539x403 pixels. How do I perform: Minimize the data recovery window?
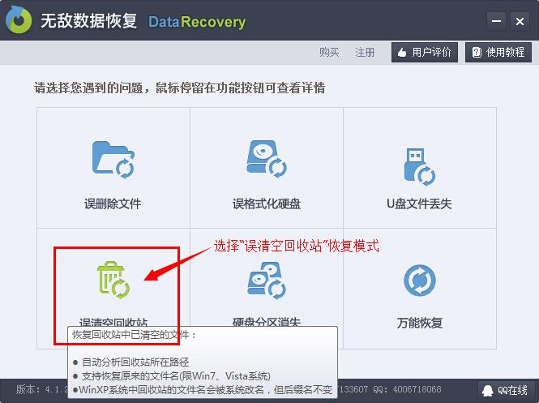click(x=496, y=21)
